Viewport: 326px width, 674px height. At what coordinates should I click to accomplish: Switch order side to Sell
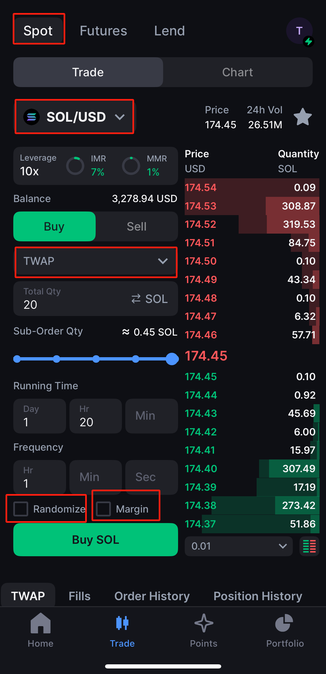137,227
